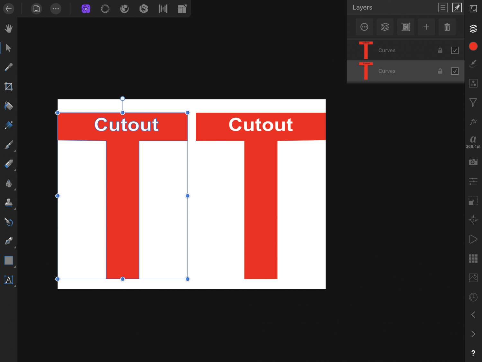Select the Flood Fill bucket tool
The height and width of the screenshot is (362, 482).
point(9,106)
